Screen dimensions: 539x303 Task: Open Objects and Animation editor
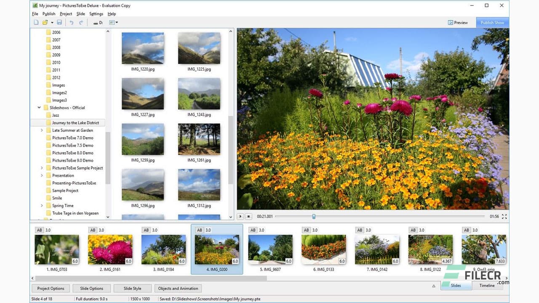pyautogui.click(x=178, y=288)
